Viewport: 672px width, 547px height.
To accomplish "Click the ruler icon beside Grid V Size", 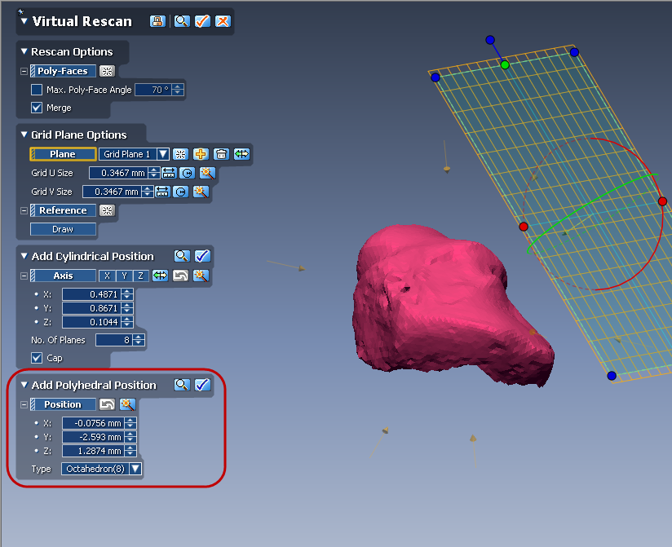I will pyautogui.click(x=163, y=192).
